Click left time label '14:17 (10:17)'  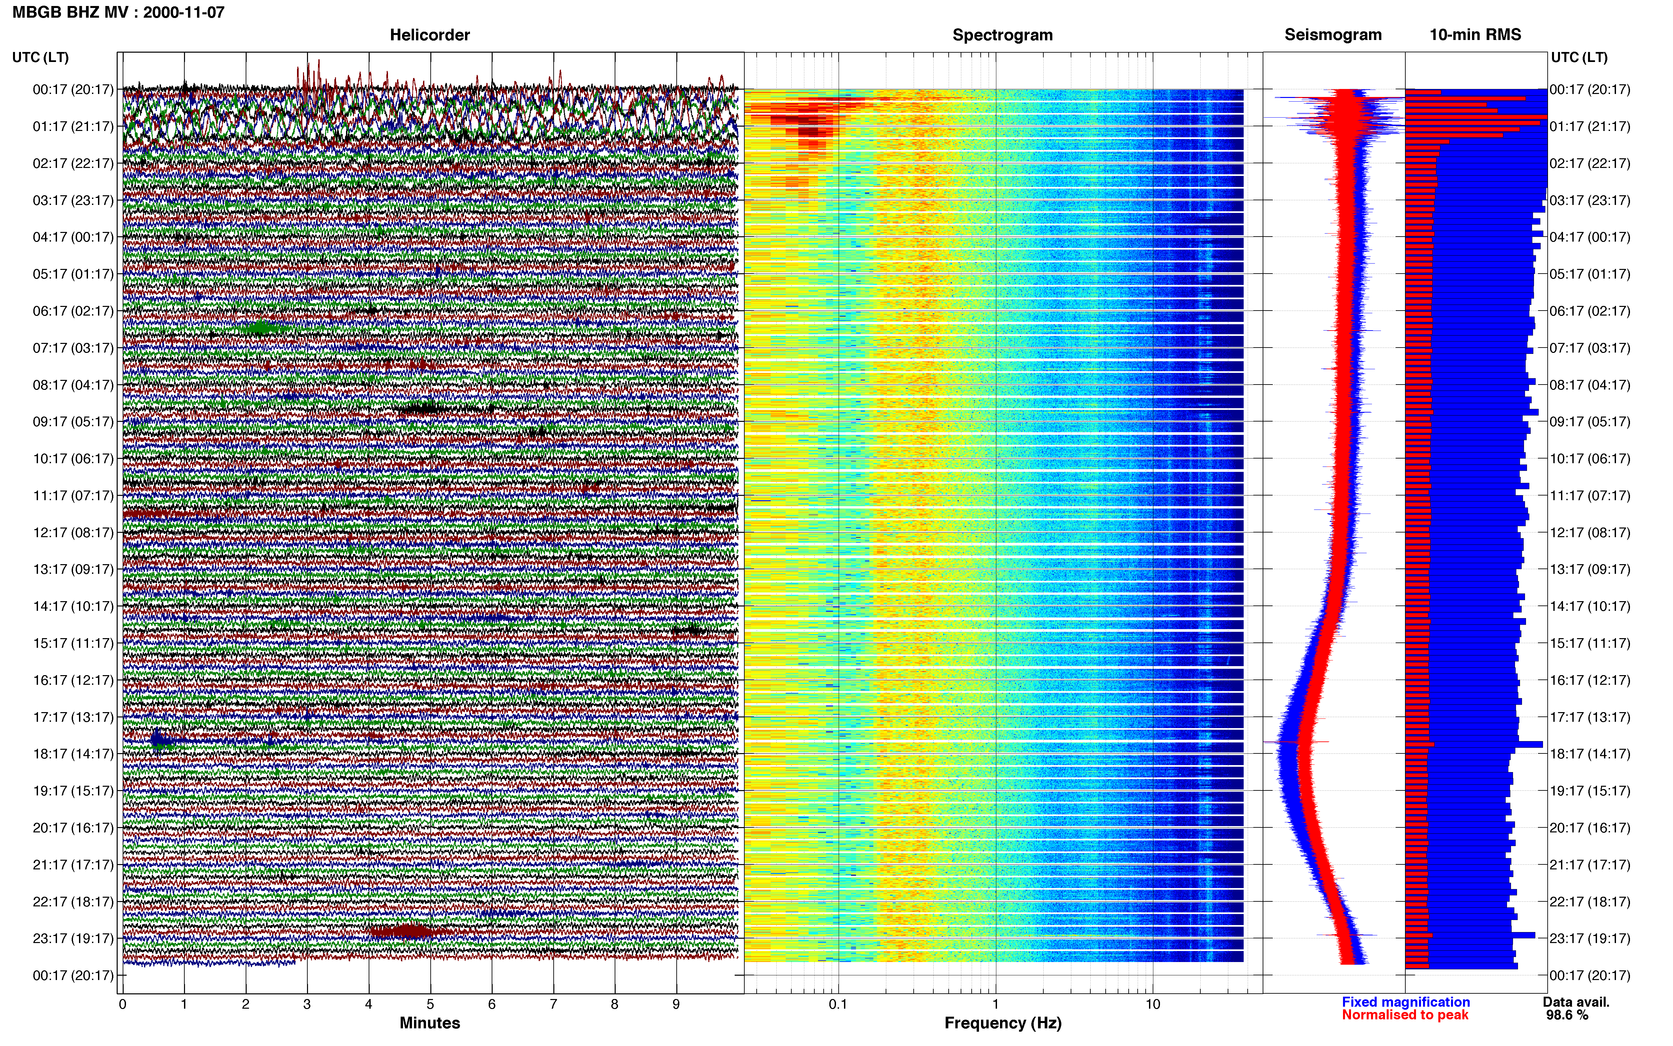pyautogui.click(x=73, y=606)
